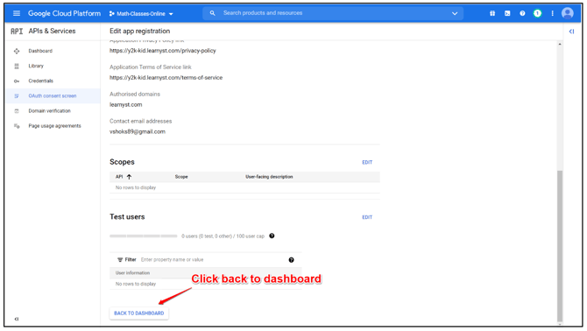Click the learnyst.com authorised domain text
This screenshot has width=587, height=331.
coord(126,105)
